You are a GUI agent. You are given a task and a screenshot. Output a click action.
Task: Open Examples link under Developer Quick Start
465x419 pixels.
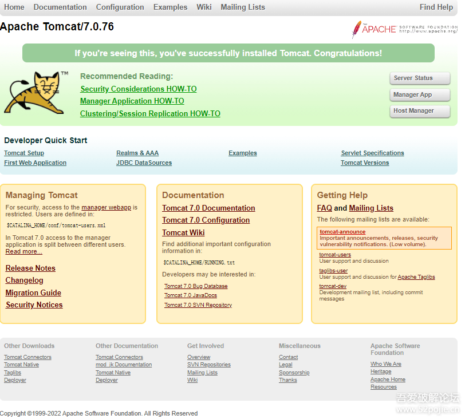click(x=243, y=153)
